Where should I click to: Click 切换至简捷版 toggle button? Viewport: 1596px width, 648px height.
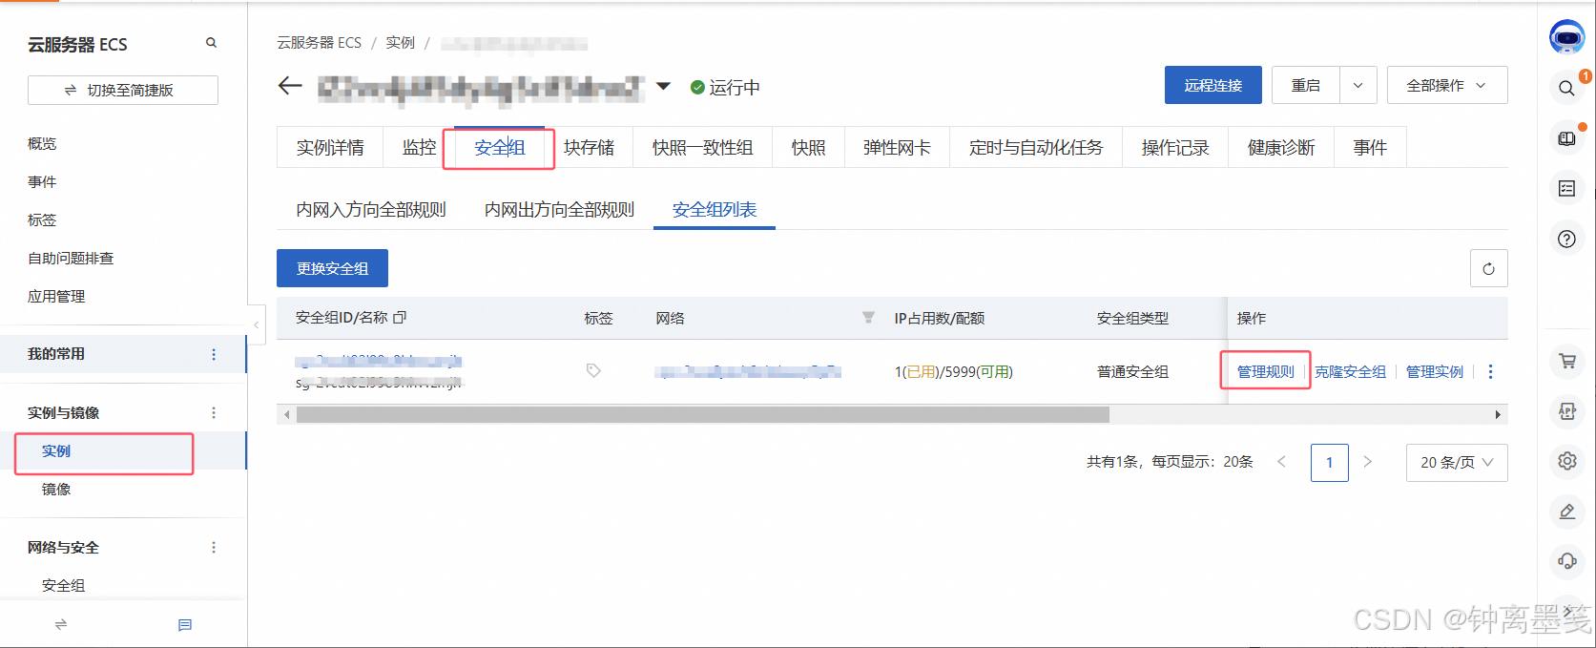[x=122, y=91]
